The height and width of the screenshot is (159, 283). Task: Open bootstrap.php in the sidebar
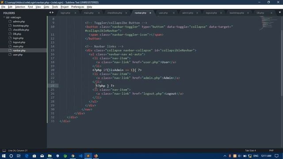[x=21, y=26]
